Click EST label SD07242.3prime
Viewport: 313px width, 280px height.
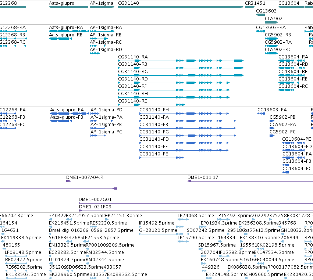206,230
